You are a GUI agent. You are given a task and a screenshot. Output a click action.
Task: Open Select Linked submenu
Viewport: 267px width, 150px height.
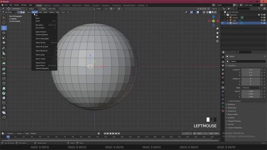44,59
